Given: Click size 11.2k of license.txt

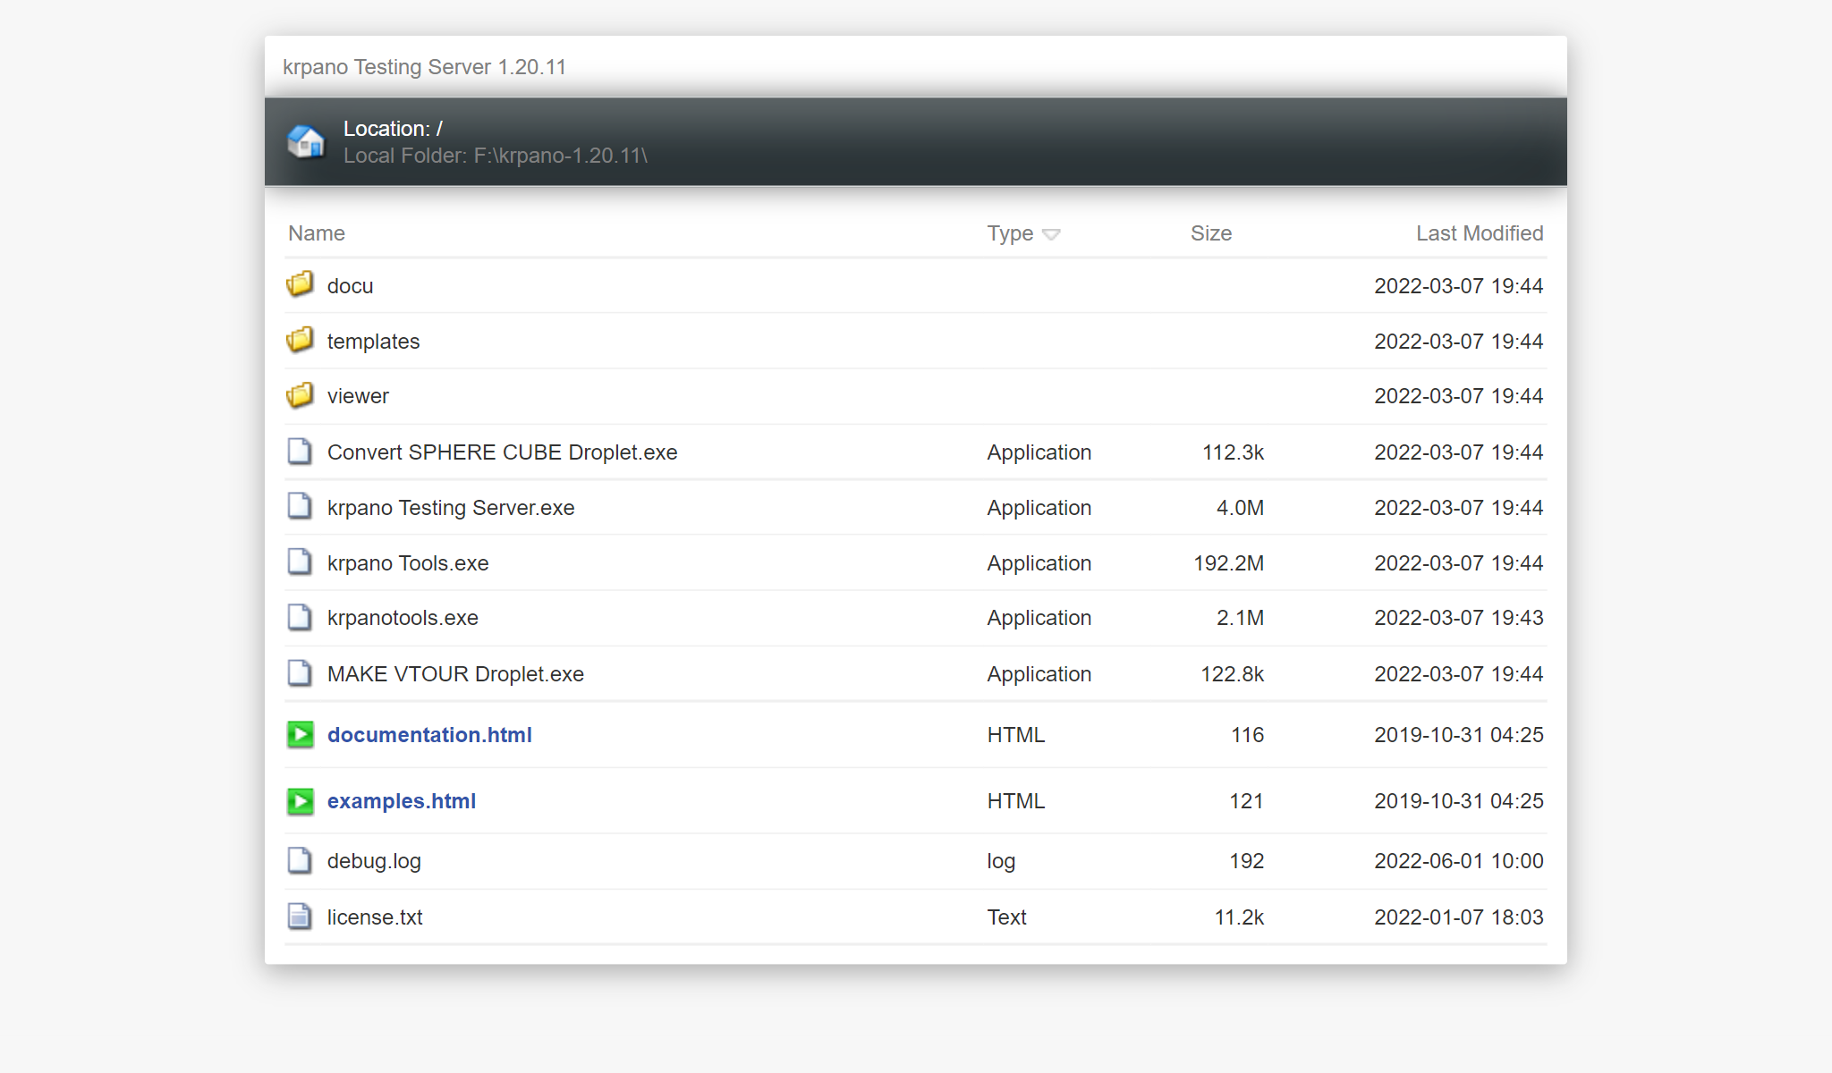Looking at the screenshot, I should tap(1239, 917).
